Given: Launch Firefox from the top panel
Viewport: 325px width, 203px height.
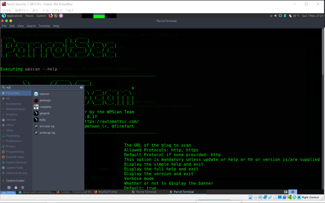Looking at the screenshot, I should pyautogui.click(x=50, y=16).
